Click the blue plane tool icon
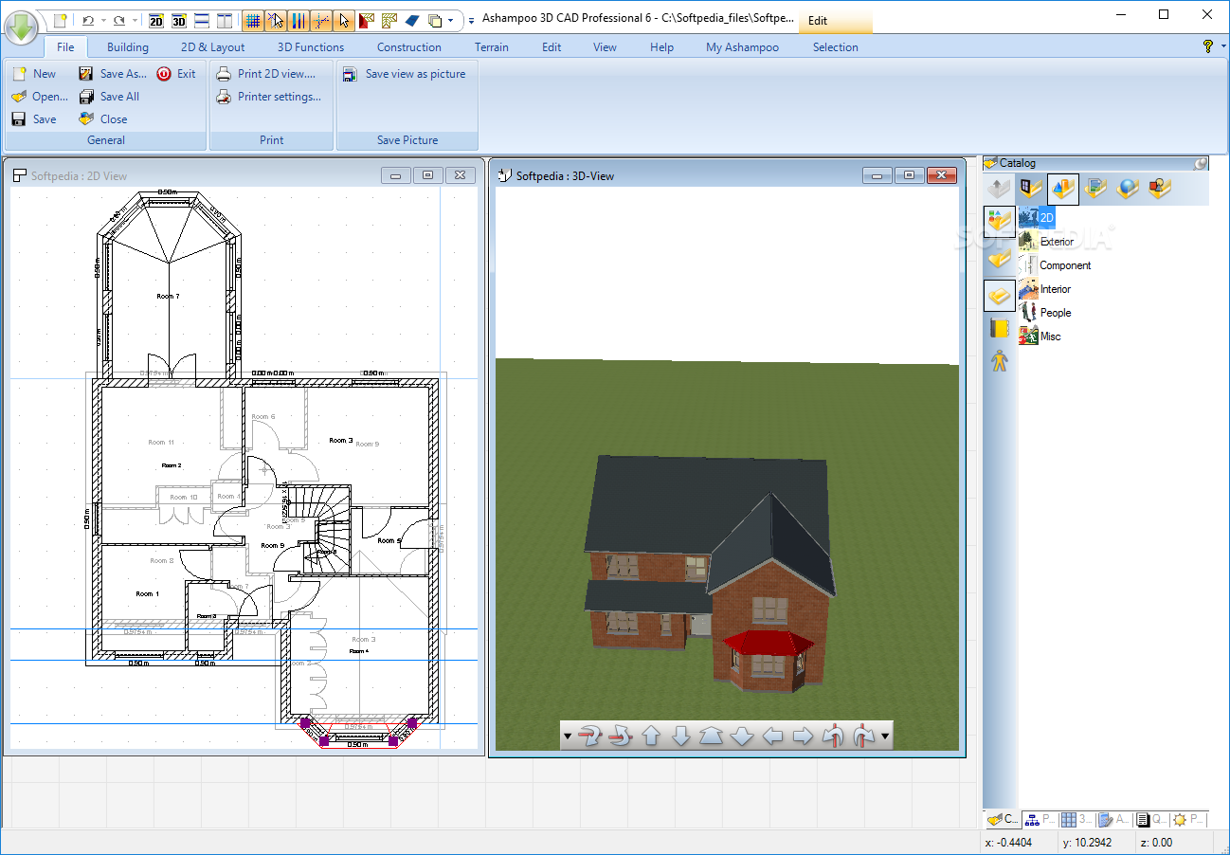The width and height of the screenshot is (1230, 855). pos(412,20)
